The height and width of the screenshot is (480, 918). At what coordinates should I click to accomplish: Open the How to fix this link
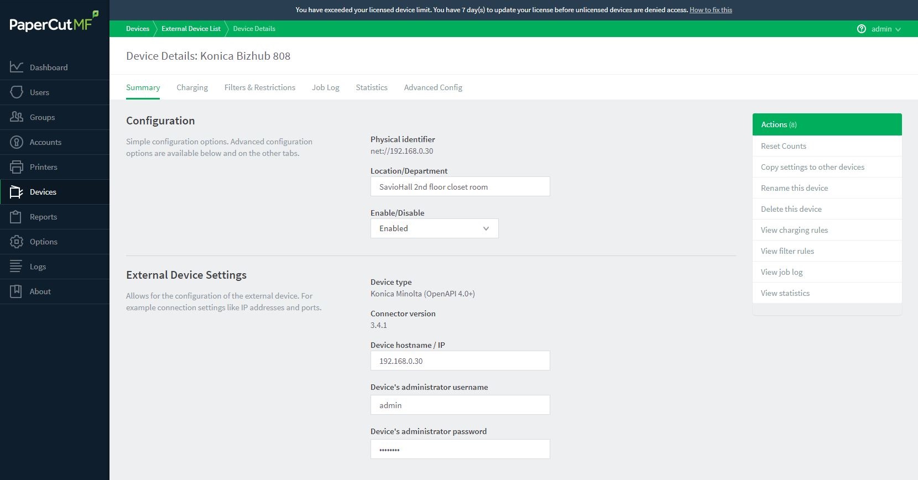[711, 10]
